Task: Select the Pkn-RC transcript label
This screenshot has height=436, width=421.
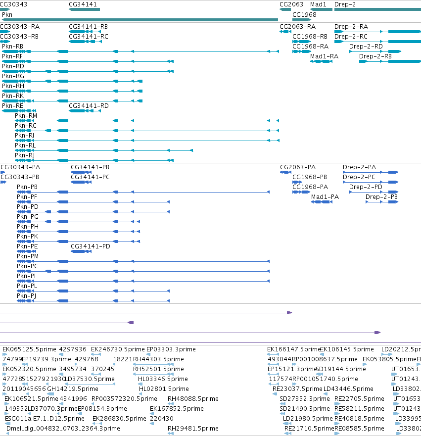Action: coord(26,125)
